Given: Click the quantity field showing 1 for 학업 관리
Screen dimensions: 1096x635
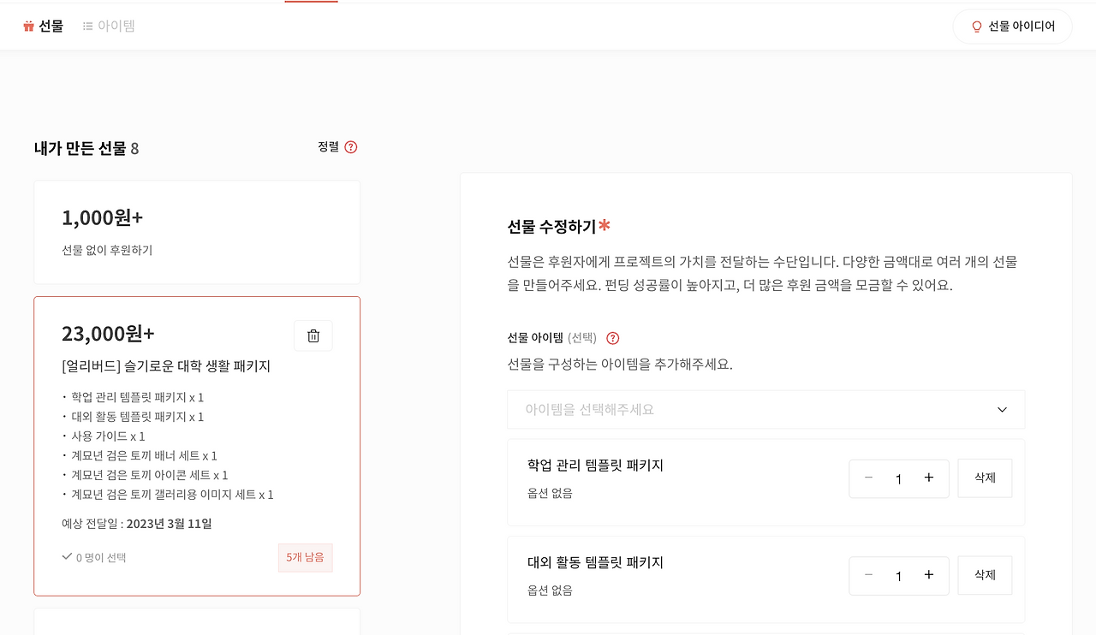Looking at the screenshot, I should pos(898,478).
